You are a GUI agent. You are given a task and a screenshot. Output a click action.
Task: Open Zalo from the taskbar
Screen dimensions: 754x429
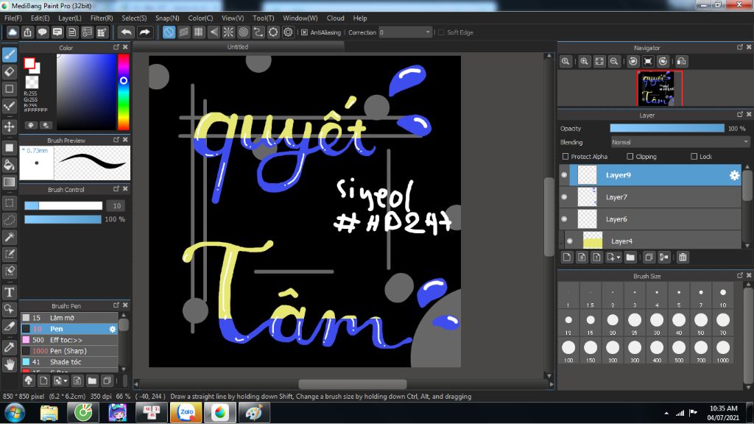186,413
